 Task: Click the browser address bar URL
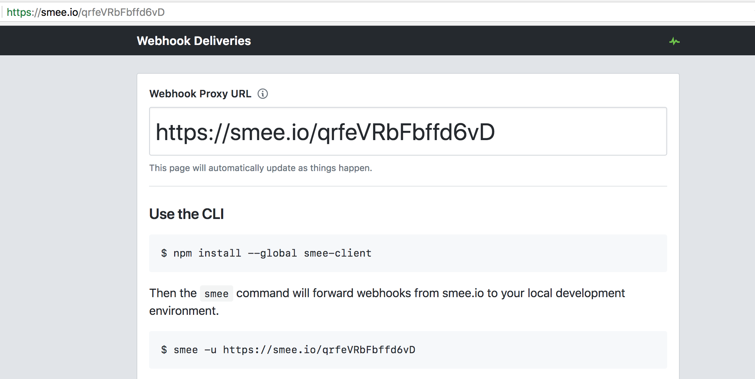click(86, 12)
